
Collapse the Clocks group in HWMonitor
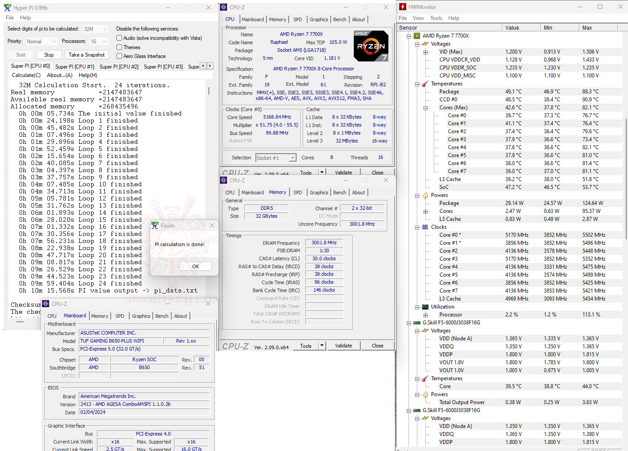tap(417, 227)
